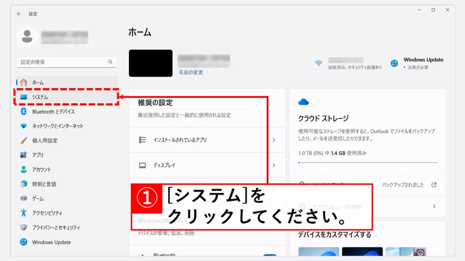Click the cloud storage usage bar
Screen dimensions: 465x261
click(x=368, y=163)
